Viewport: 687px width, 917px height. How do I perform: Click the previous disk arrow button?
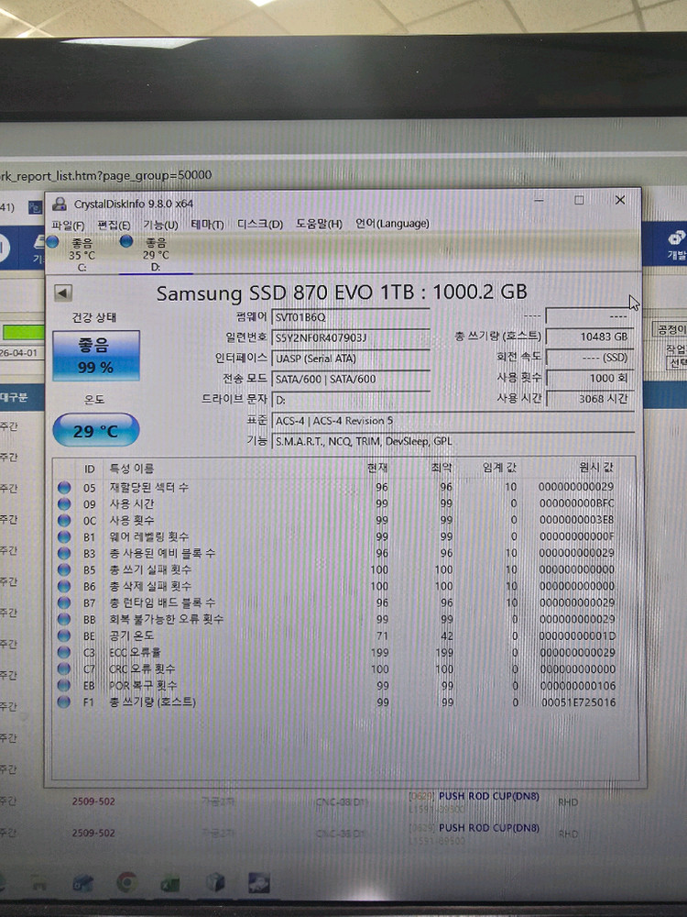click(x=62, y=293)
